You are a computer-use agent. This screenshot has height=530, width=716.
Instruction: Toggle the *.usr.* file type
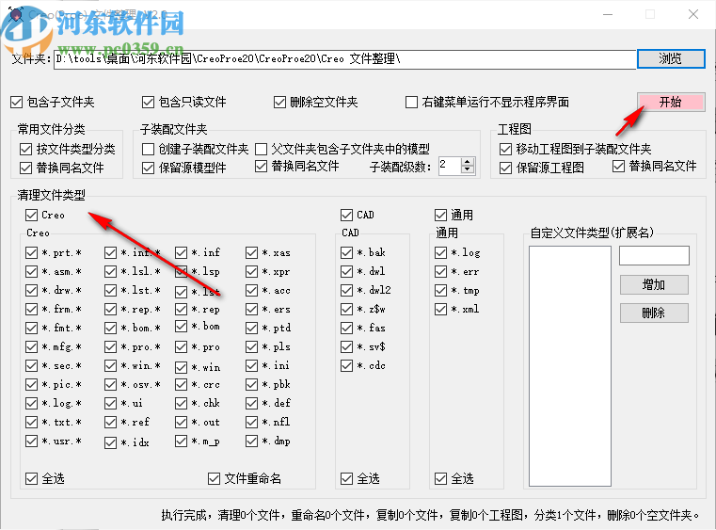coord(31,441)
